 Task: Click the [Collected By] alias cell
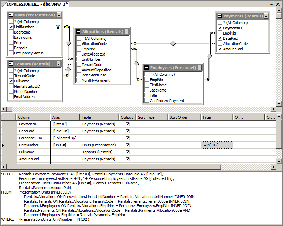65,138
